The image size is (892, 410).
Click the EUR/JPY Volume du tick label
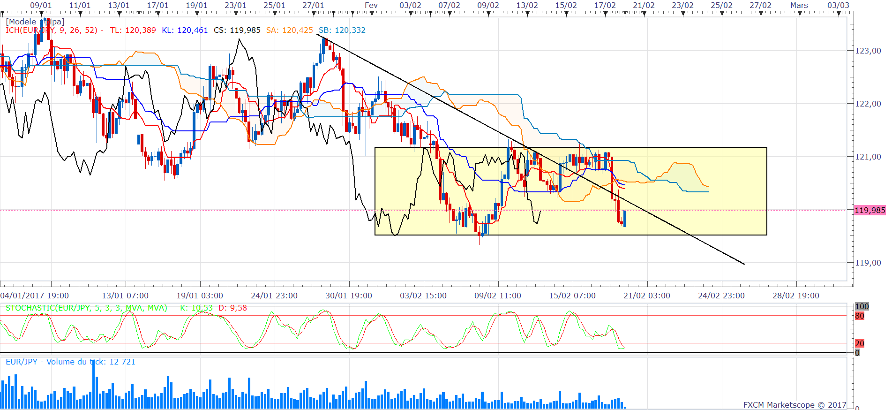coord(70,362)
